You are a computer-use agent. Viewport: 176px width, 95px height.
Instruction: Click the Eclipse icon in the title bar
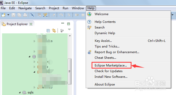click(1, 3)
